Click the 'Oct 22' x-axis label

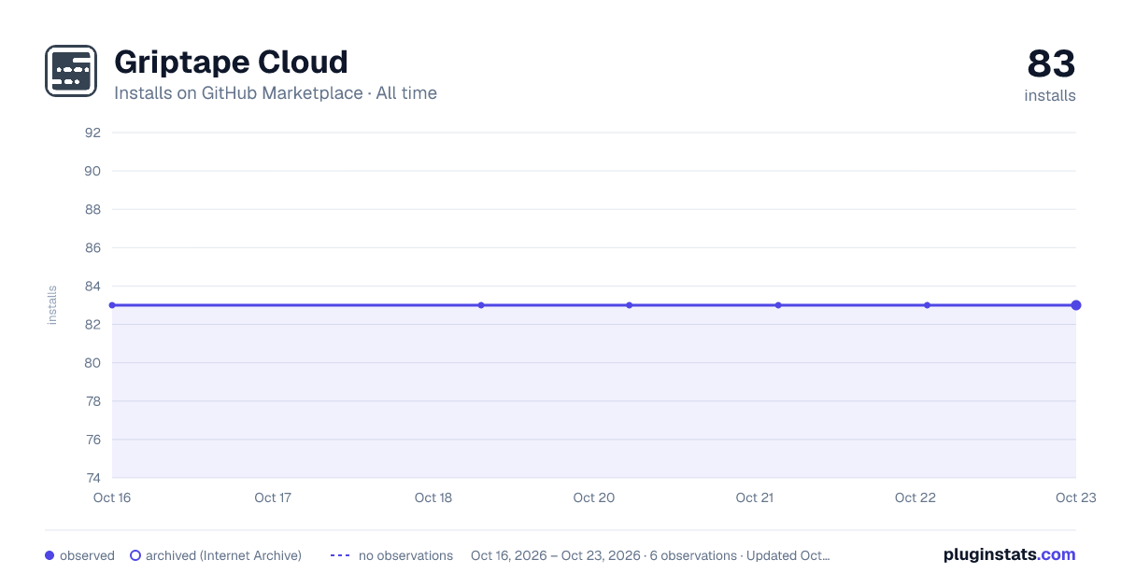pos(915,497)
